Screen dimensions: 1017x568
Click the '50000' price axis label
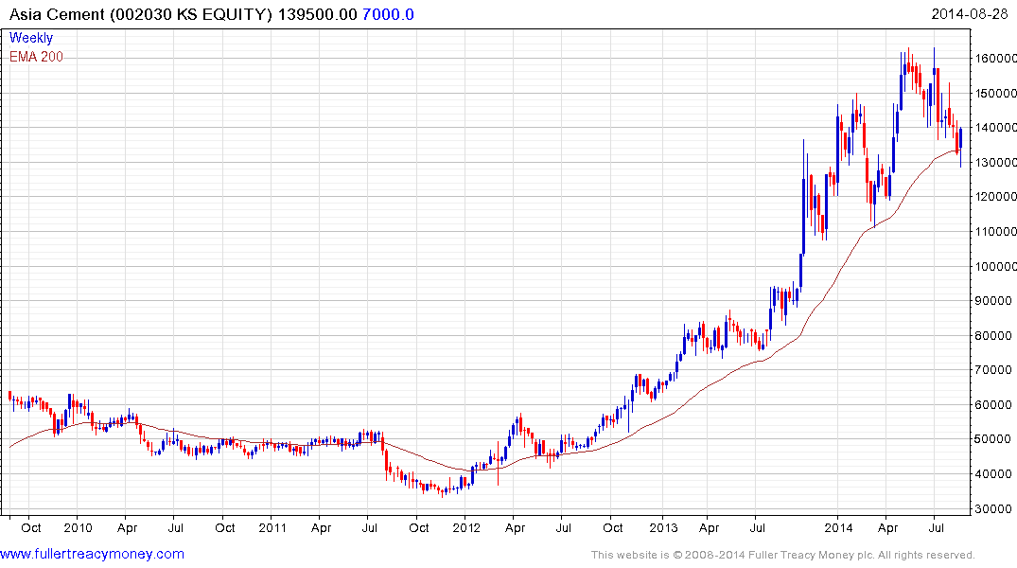(993, 439)
